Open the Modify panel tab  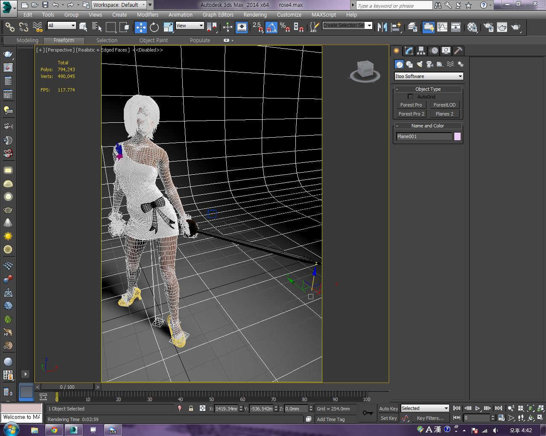click(409, 51)
